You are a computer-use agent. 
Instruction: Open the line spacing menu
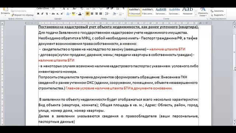click(x=107, y=14)
